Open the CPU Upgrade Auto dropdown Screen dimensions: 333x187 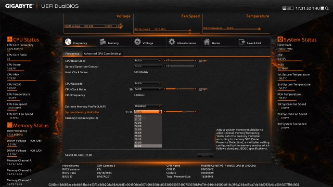[x=148, y=83]
